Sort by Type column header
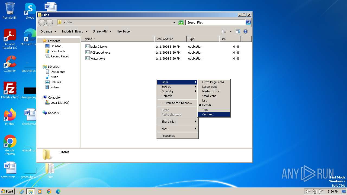The width and height of the screenshot is (347, 195). point(203,39)
